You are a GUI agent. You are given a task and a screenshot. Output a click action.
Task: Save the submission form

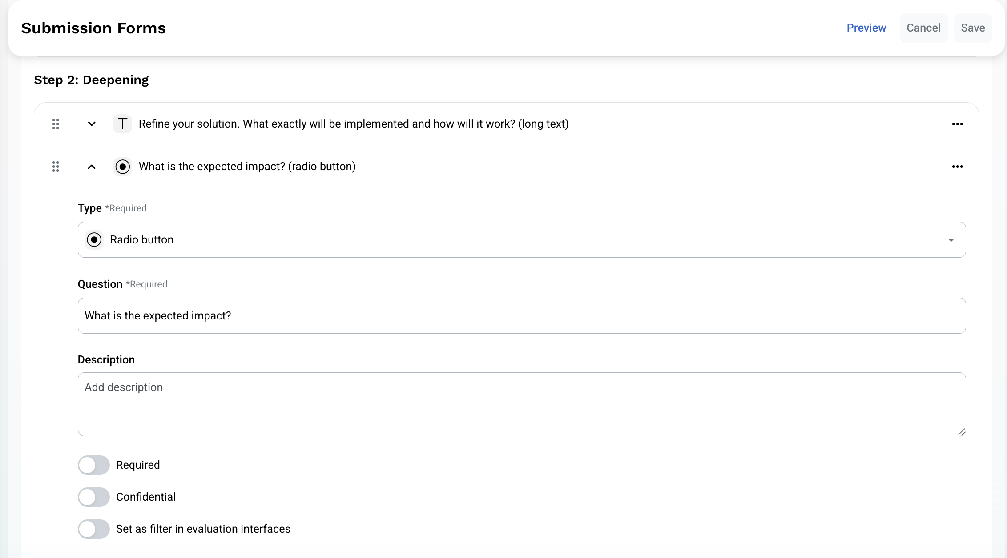[x=973, y=28]
